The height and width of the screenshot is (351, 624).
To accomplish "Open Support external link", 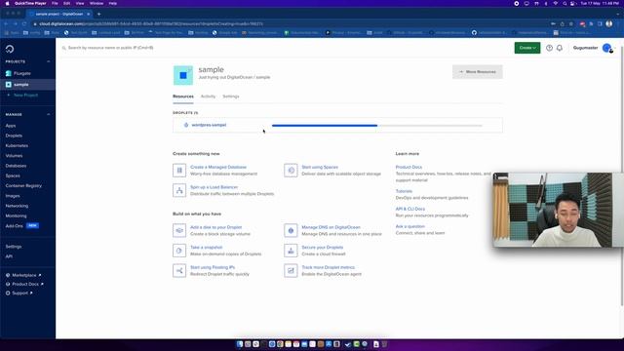I will [19, 292].
